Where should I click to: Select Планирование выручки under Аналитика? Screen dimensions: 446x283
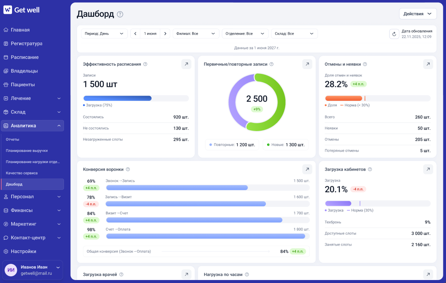(x=33, y=150)
